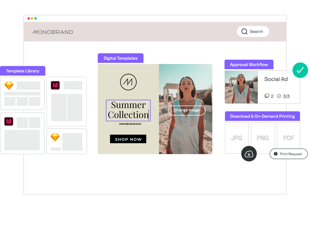
Task: Click the Change Image button
Action: [x=187, y=110]
